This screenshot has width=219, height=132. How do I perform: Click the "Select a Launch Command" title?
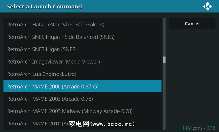point(44,7)
